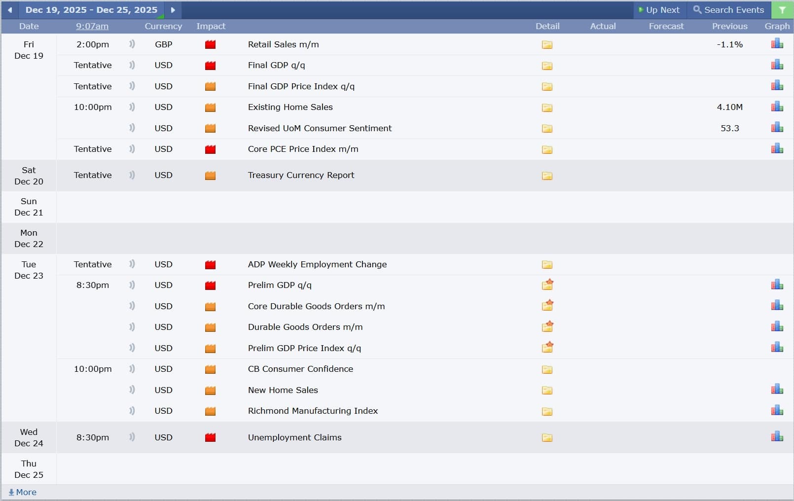Click the green filter funnel icon

coord(782,10)
